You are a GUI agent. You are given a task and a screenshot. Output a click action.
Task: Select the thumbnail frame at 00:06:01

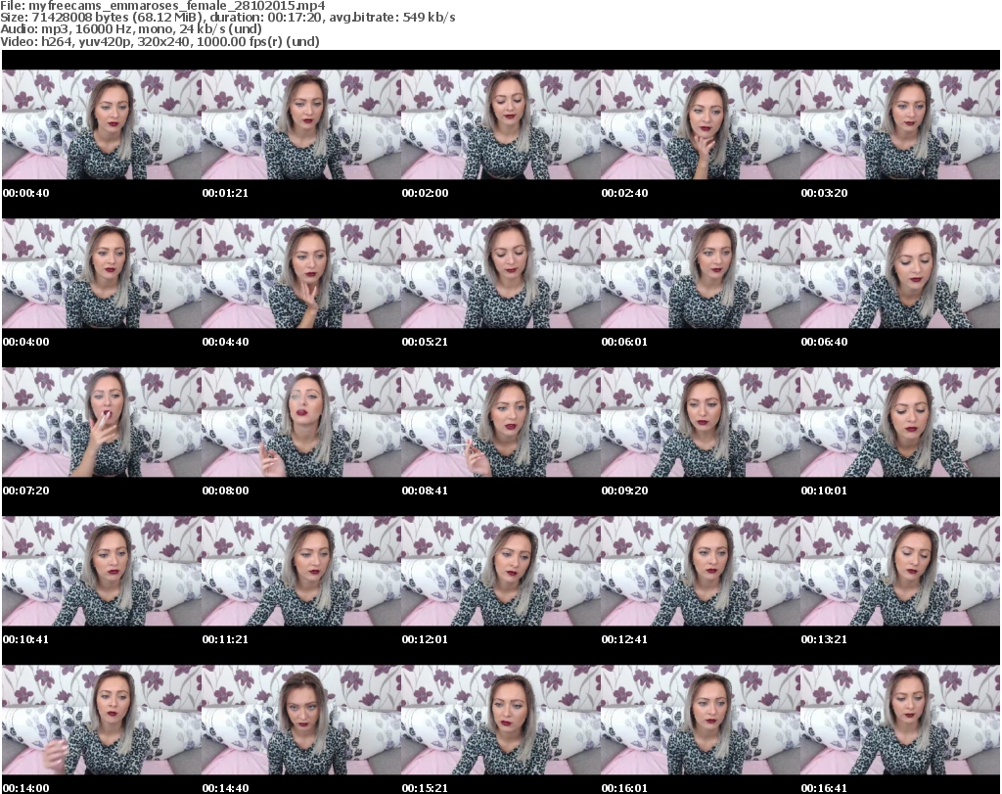point(700,273)
